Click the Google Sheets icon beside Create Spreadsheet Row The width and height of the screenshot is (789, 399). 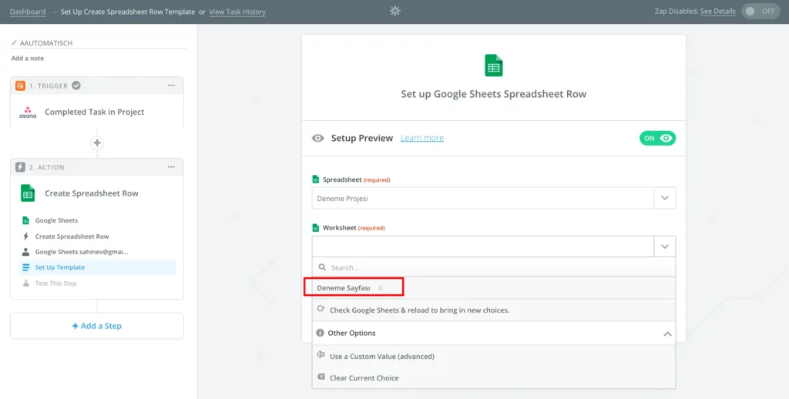click(x=28, y=193)
